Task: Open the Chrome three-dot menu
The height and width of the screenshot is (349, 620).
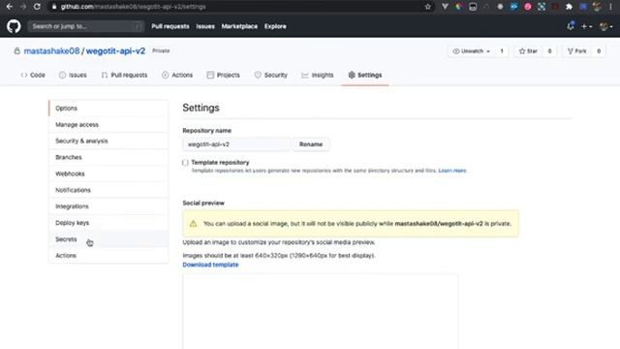Action: click(x=611, y=7)
